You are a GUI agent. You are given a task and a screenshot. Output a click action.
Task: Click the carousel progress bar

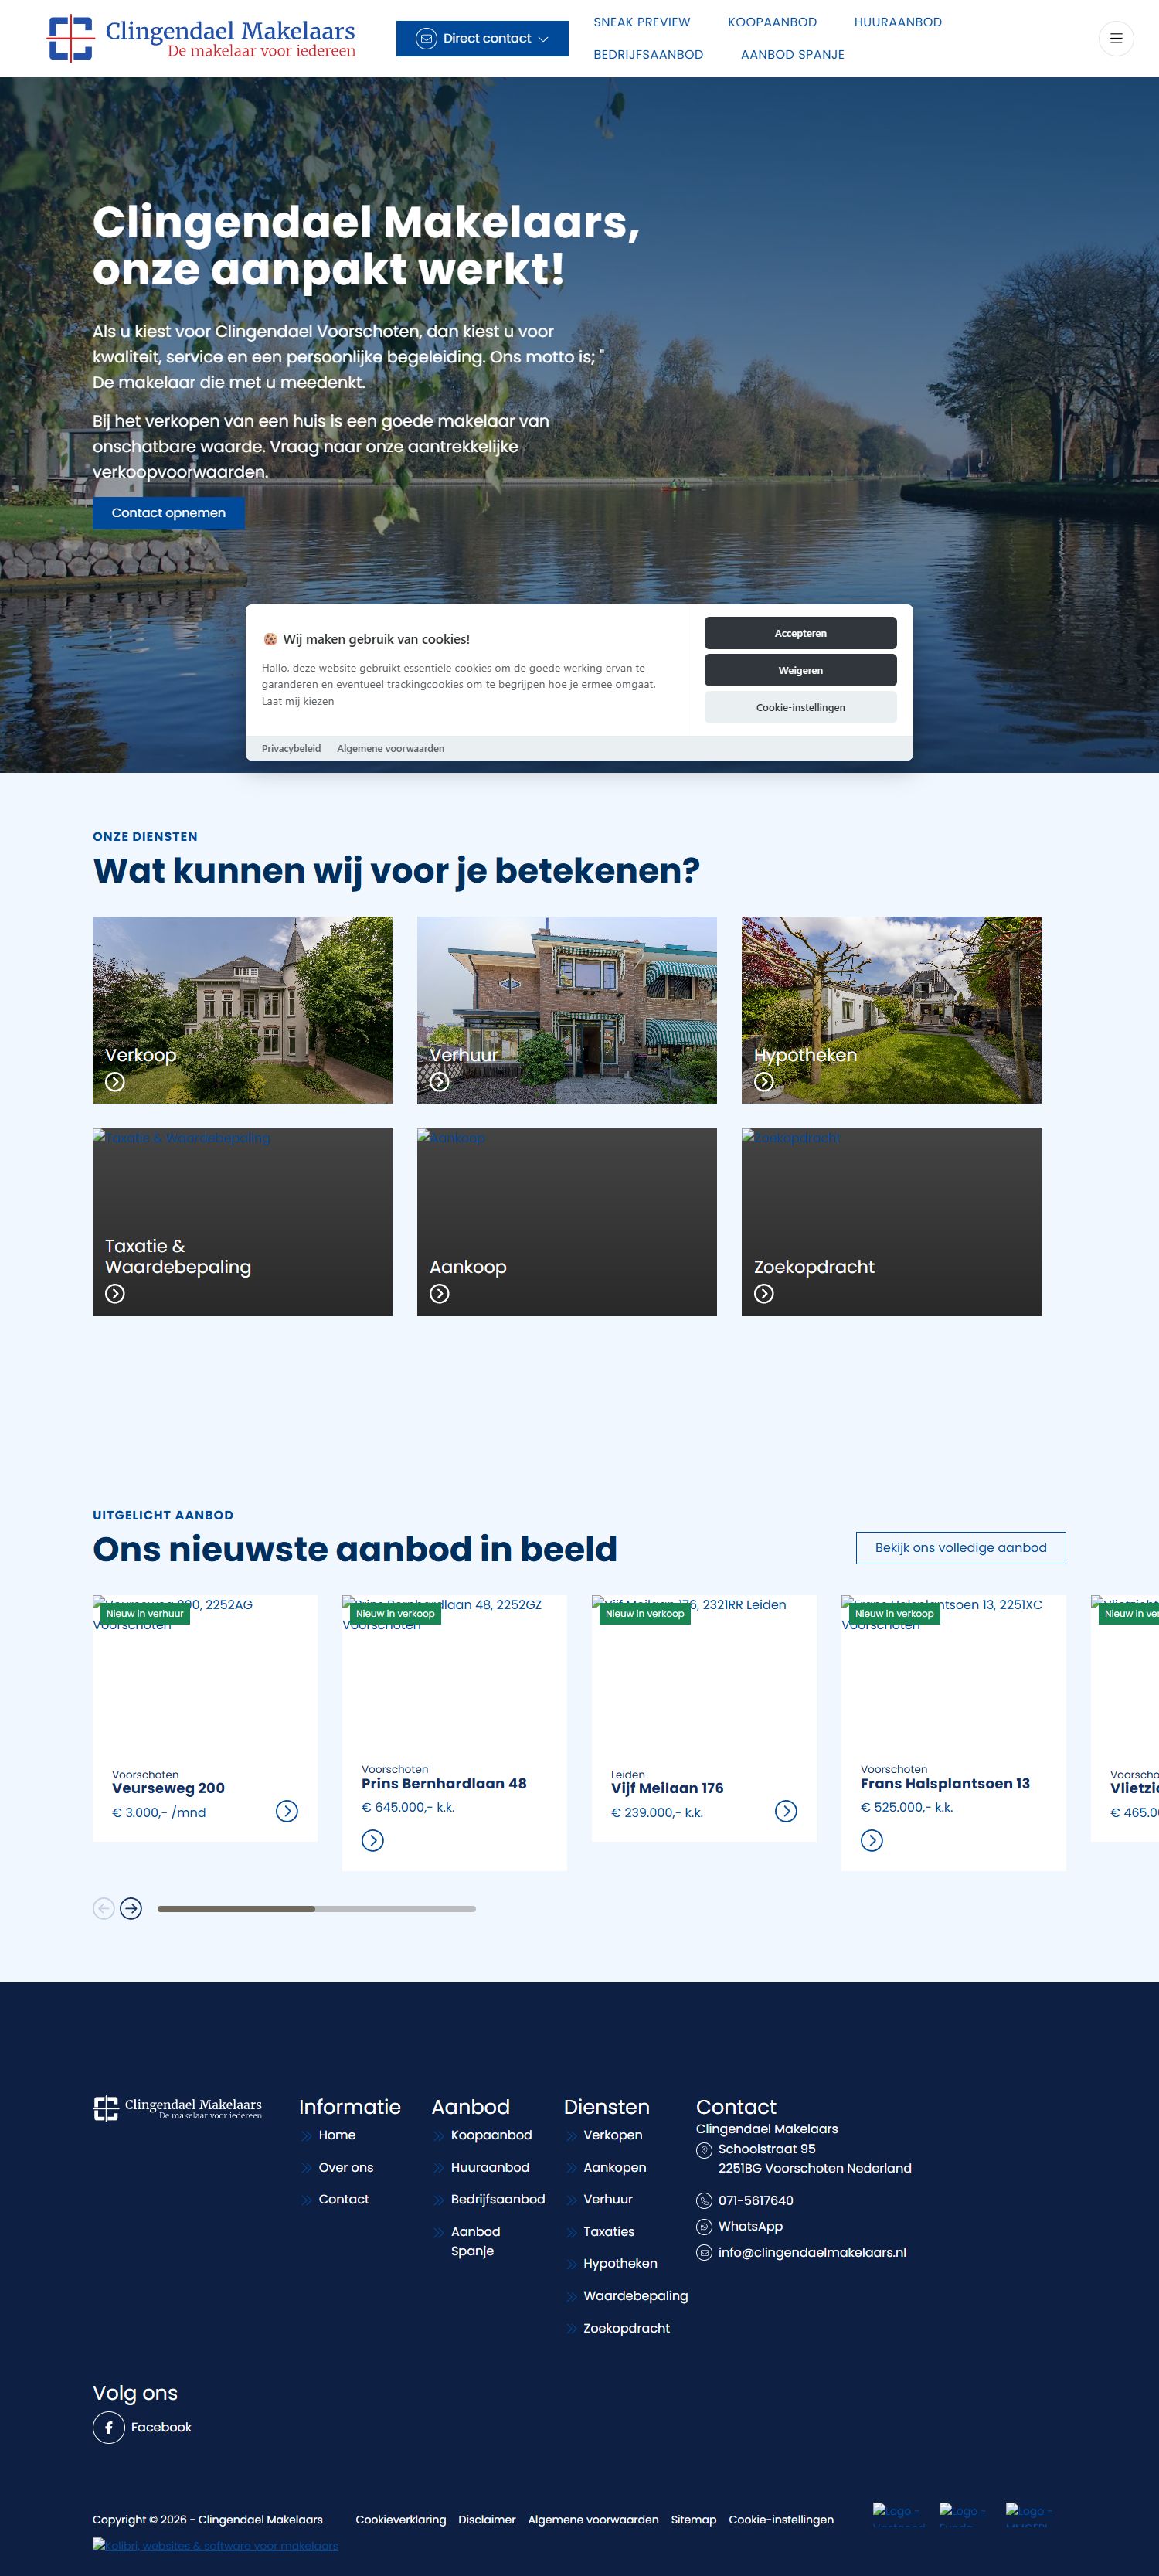[316, 1909]
